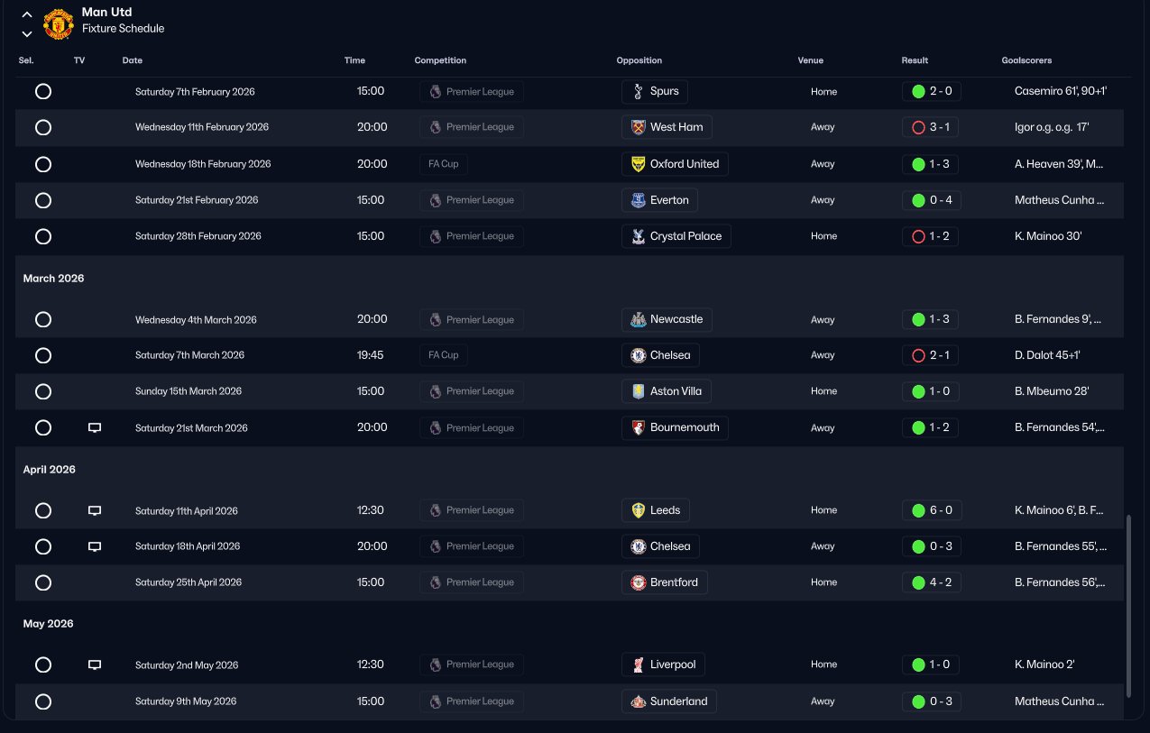Open the 6 - 0 result against Leeds
1150x733 pixels.
point(932,510)
